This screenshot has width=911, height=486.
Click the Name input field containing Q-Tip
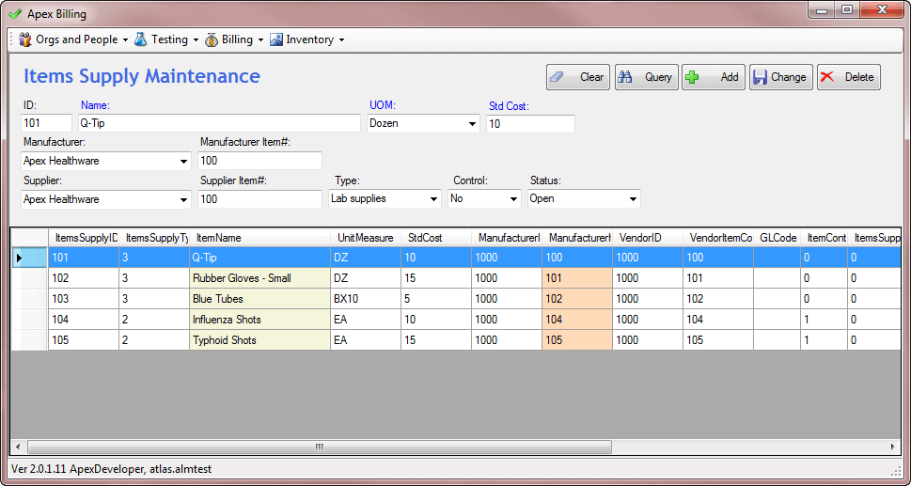pyautogui.click(x=218, y=123)
